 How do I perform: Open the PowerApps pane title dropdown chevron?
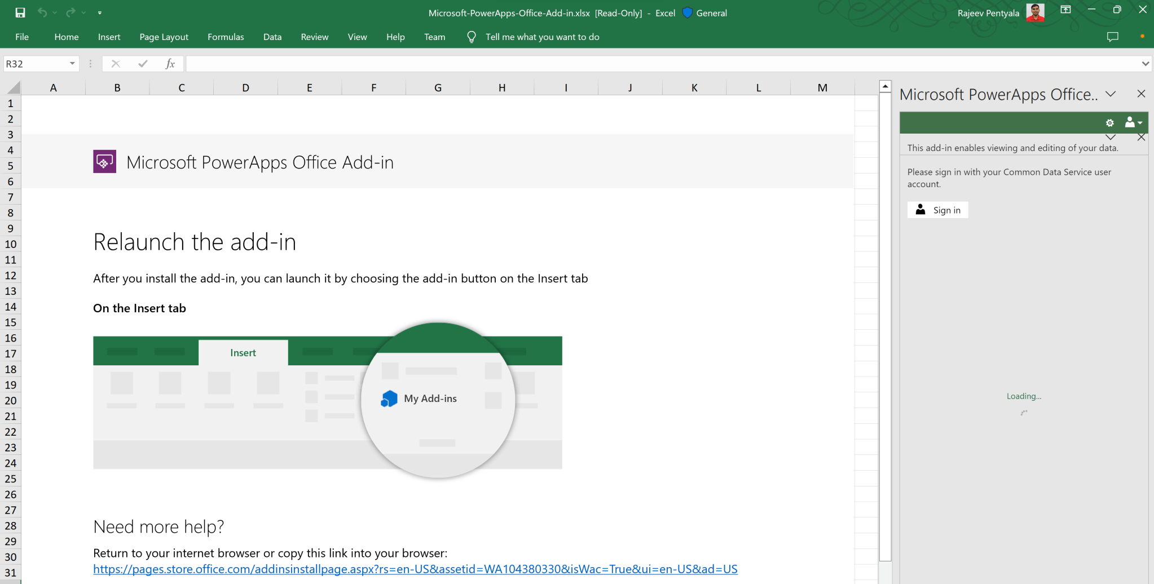point(1111,94)
